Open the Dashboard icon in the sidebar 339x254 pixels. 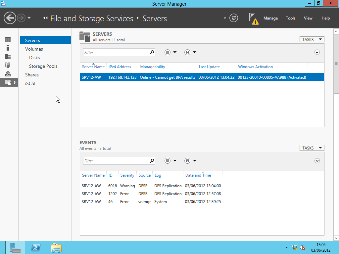[8, 39]
